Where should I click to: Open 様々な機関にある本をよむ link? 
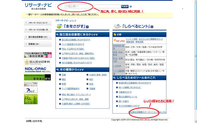point(130,88)
